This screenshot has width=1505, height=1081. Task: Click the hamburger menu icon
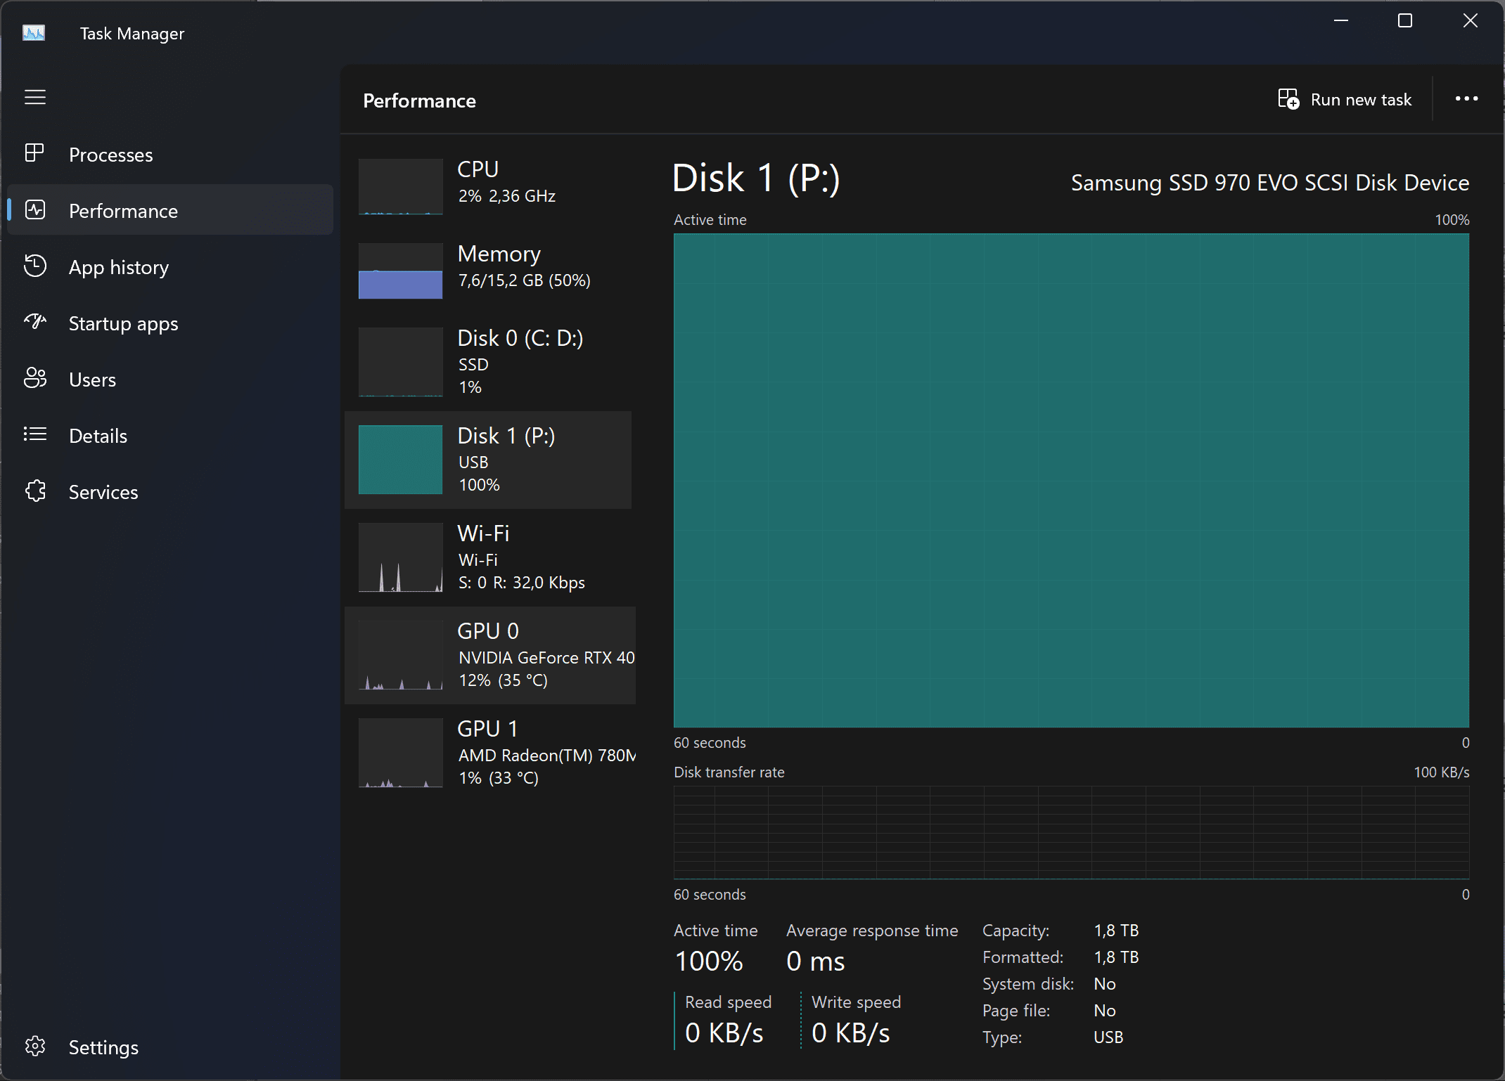click(35, 96)
